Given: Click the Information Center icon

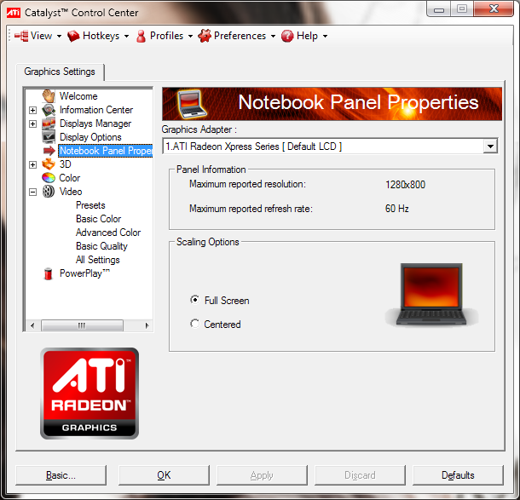Looking at the screenshot, I should pyautogui.click(x=49, y=110).
